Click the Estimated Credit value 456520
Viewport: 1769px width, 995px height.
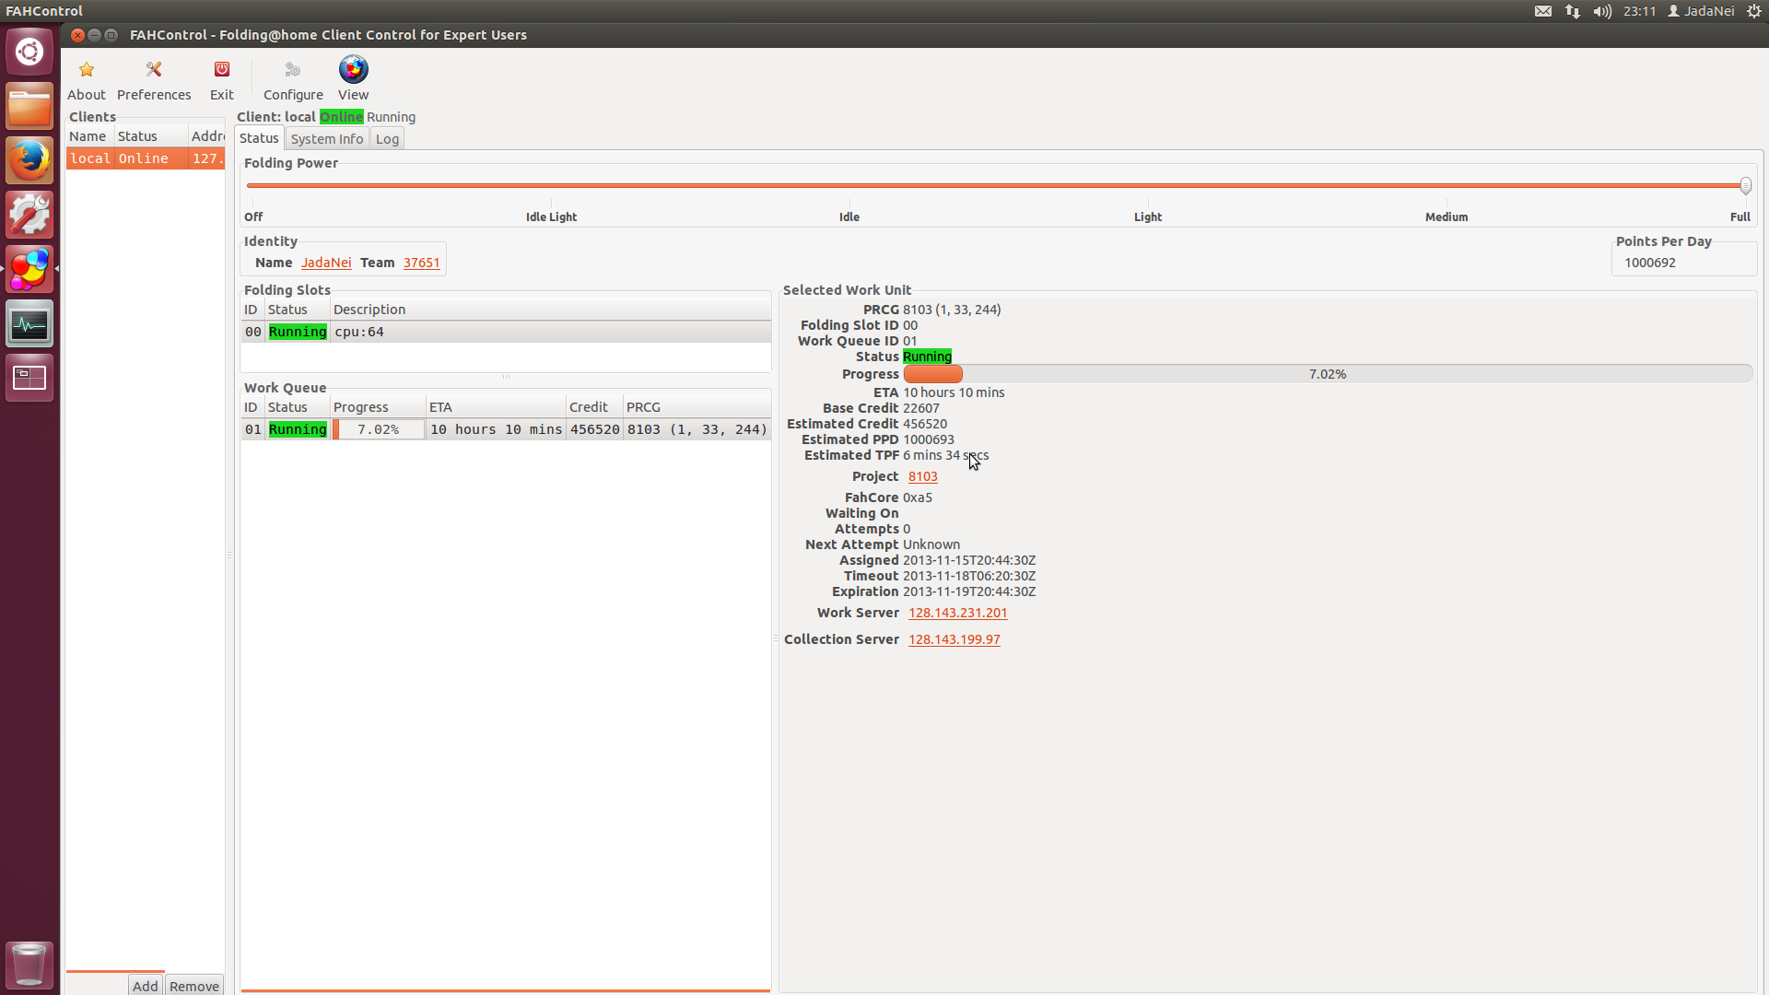point(925,424)
